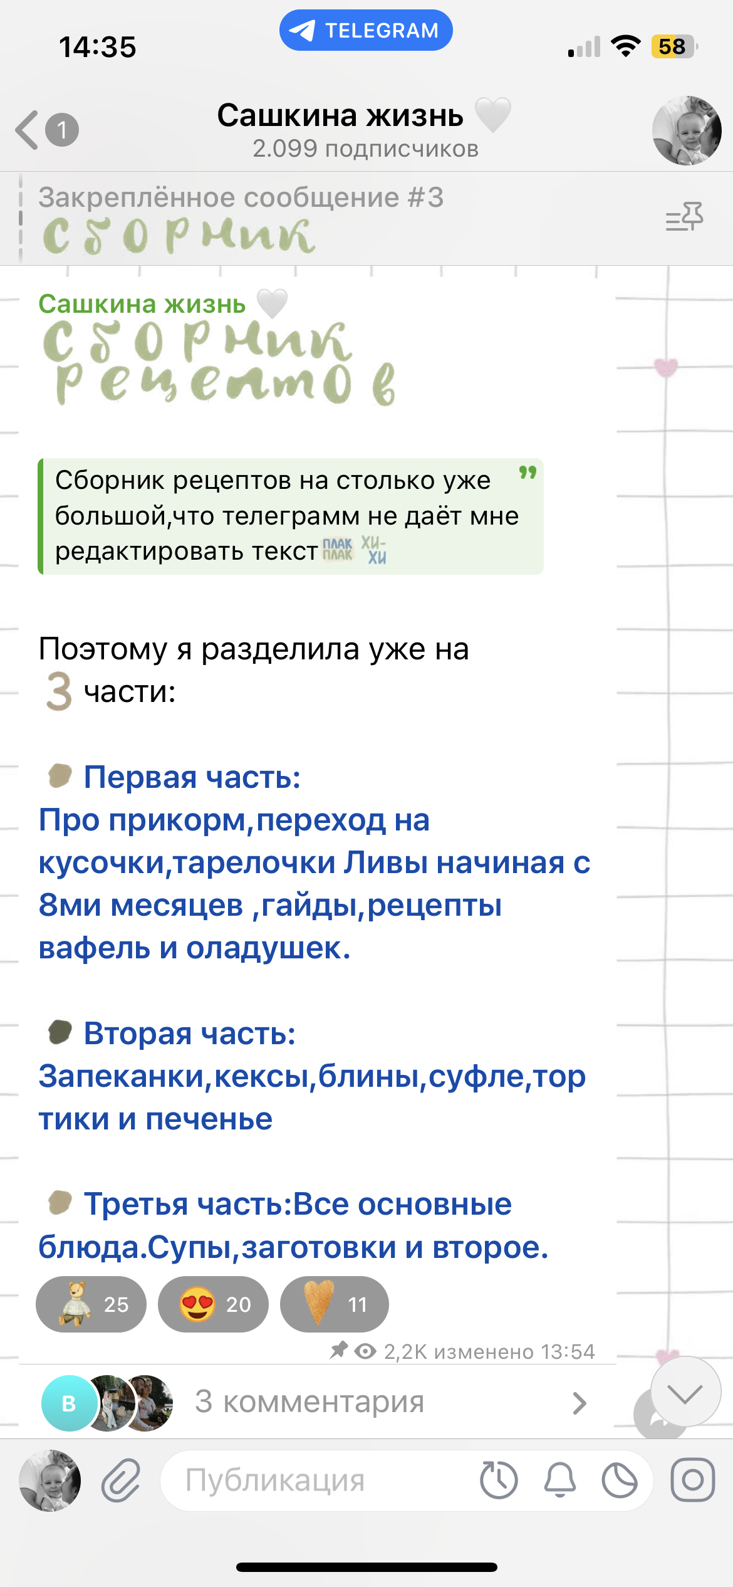
Task: Open scheduled messages clock icon
Action: [x=499, y=1480]
